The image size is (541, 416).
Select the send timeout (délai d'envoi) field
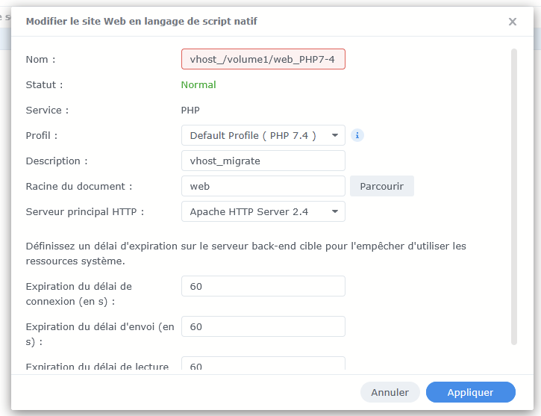pyautogui.click(x=263, y=326)
